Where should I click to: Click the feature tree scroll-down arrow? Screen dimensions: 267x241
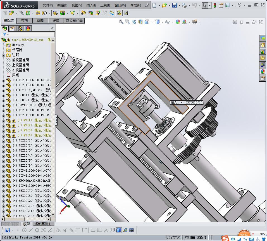click(x=53, y=215)
